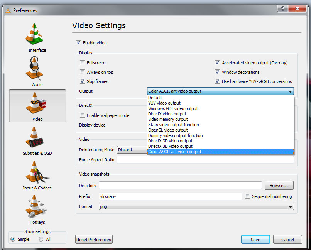
Task: Select Dummy video output function
Action: point(220,135)
